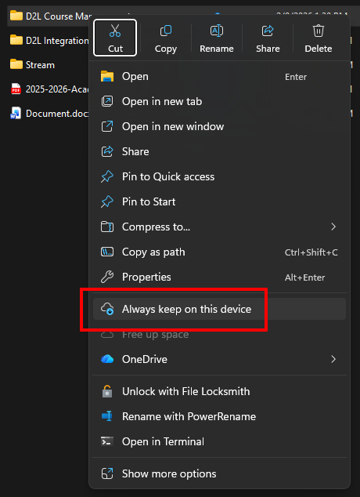
Task: Click Show more options
Action: click(219, 473)
